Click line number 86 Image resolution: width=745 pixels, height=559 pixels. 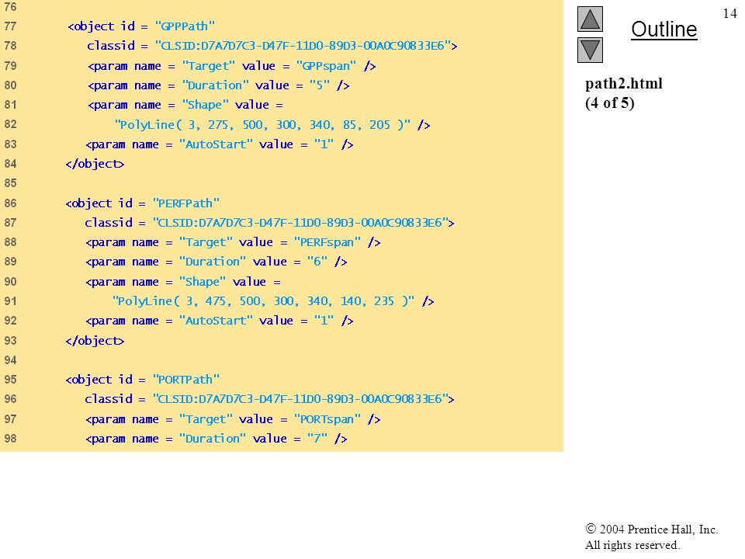point(10,203)
